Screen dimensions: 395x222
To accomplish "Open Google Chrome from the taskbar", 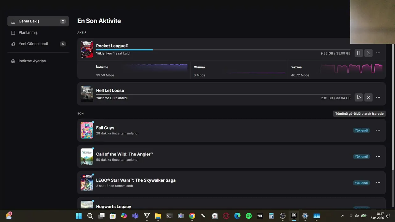I will click(192, 216).
